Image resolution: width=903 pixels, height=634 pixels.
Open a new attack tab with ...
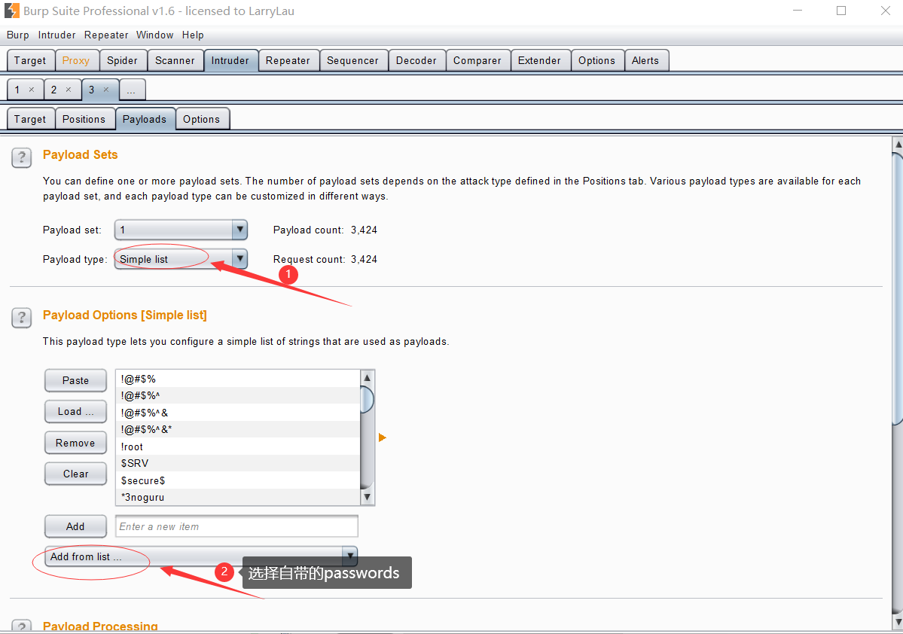coord(131,90)
